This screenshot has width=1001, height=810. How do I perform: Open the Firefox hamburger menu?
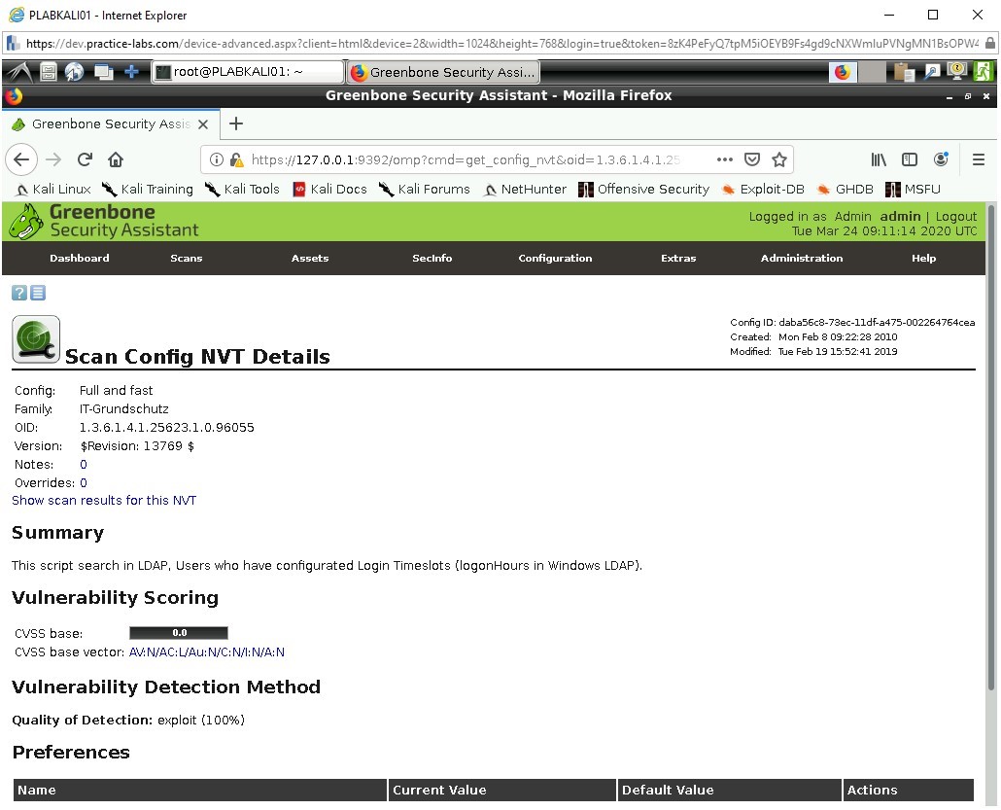pyautogui.click(x=979, y=158)
